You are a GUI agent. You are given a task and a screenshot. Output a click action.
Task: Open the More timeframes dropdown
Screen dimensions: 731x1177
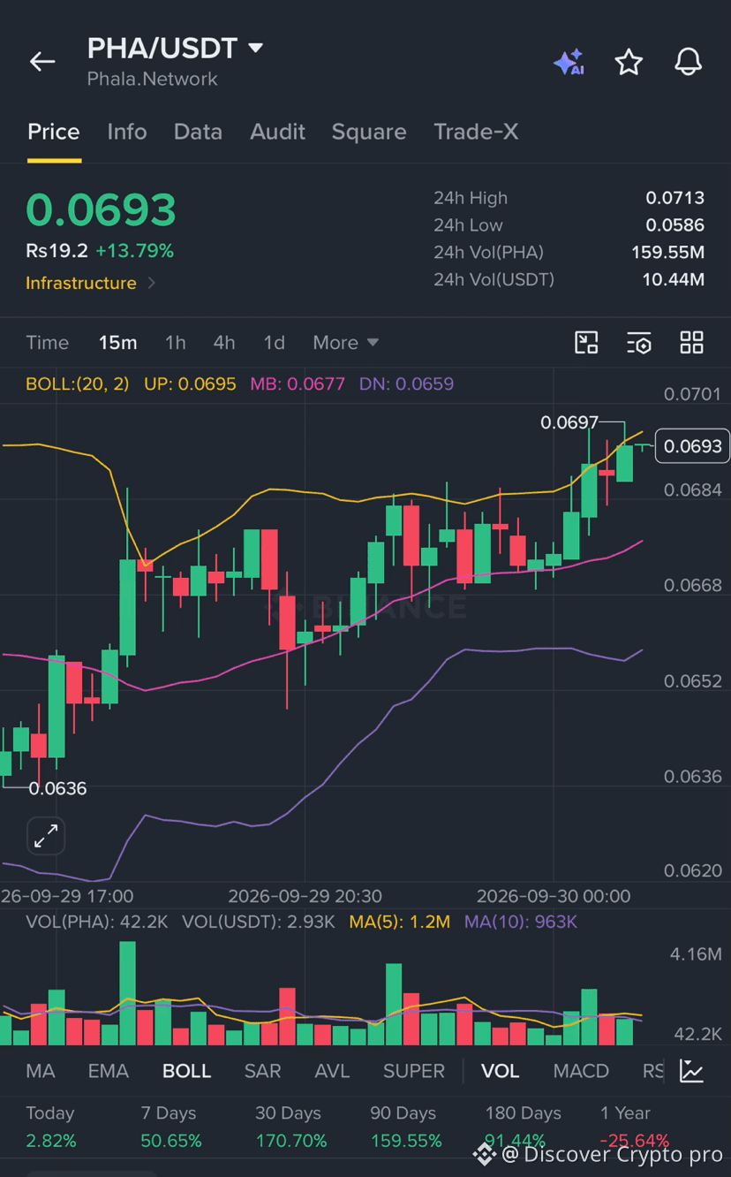click(345, 343)
